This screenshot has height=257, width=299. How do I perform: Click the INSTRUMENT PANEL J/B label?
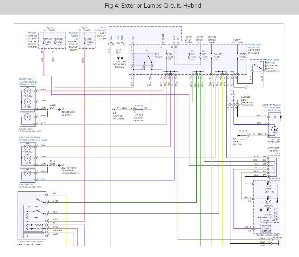(255, 46)
